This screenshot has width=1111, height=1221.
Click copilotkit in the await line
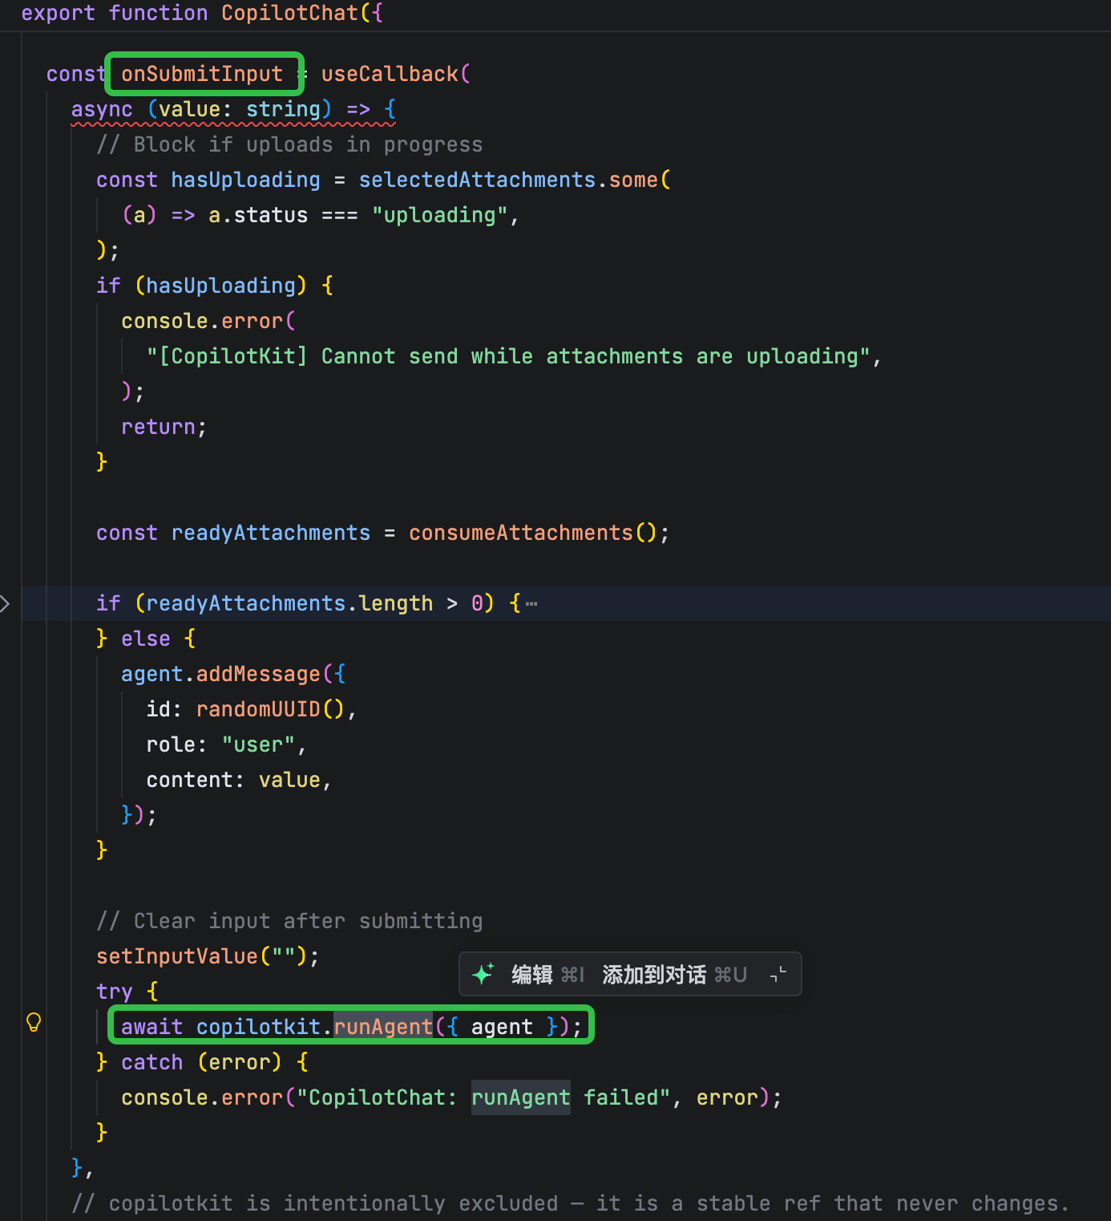click(258, 1027)
